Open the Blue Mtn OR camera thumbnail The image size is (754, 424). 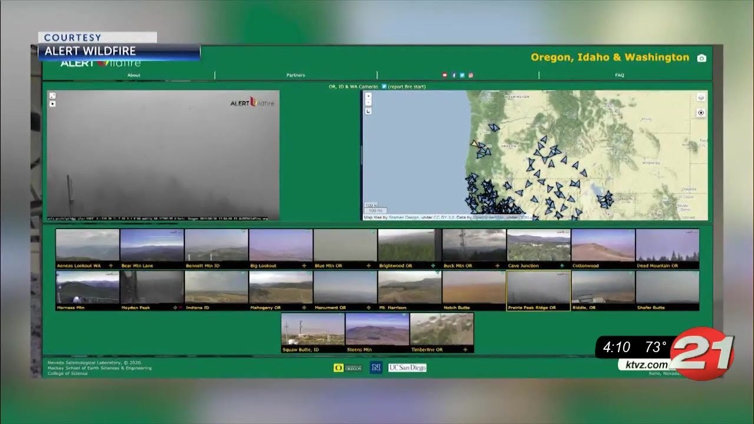tap(345, 249)
